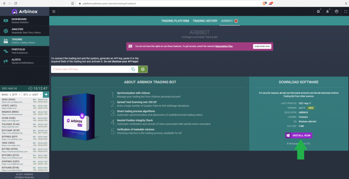
Task: Open the notifications bell
Action: (x=327, y=11)
